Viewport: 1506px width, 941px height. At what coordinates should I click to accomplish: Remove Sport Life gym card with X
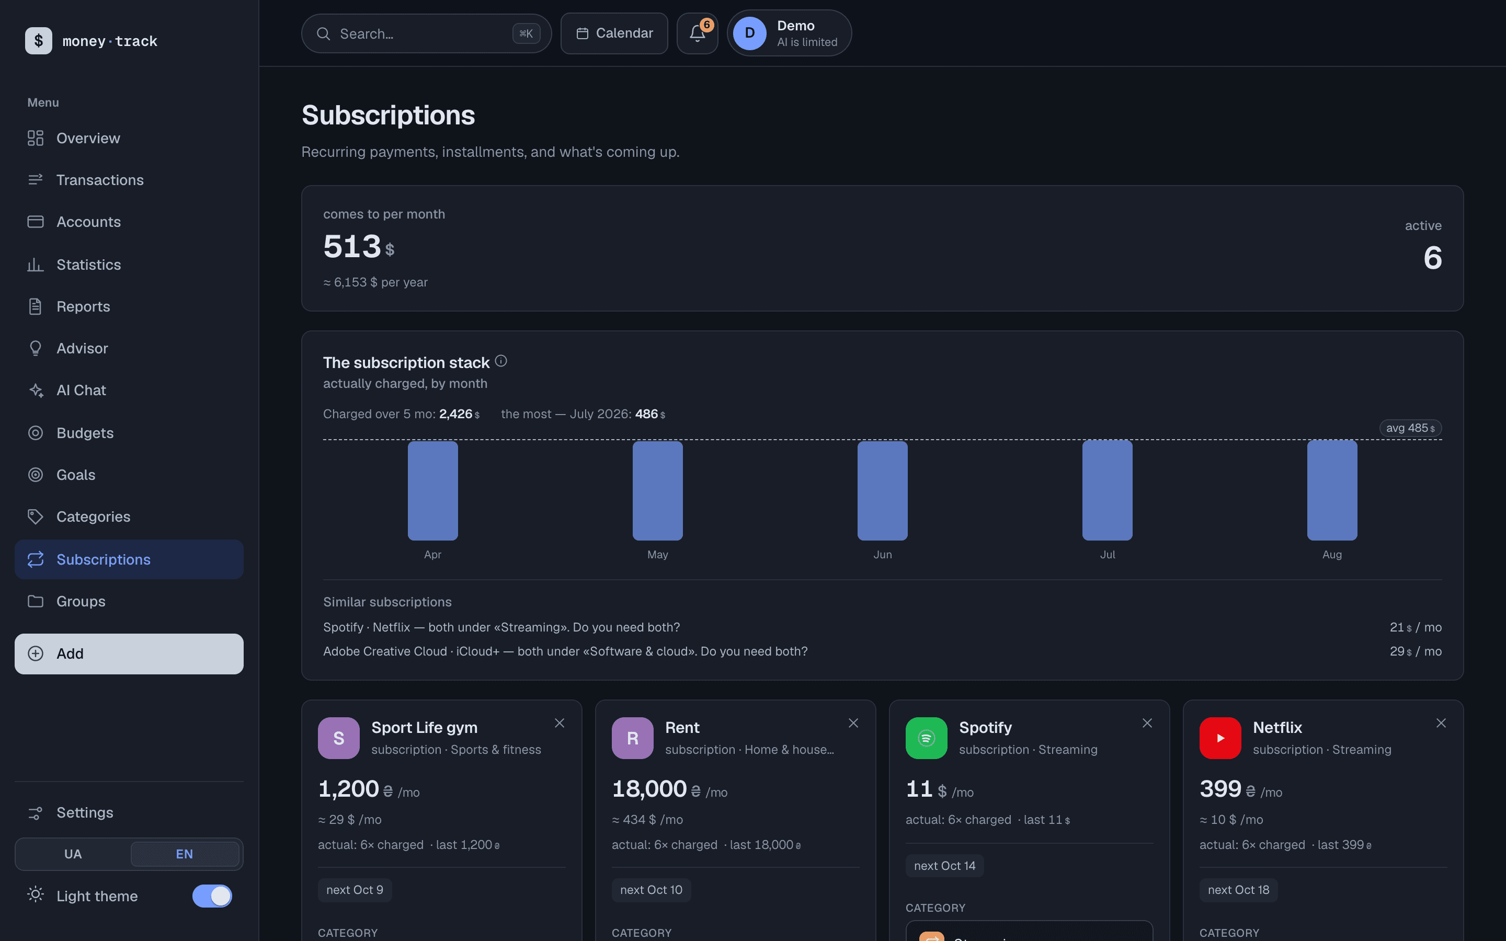[560, 723]
